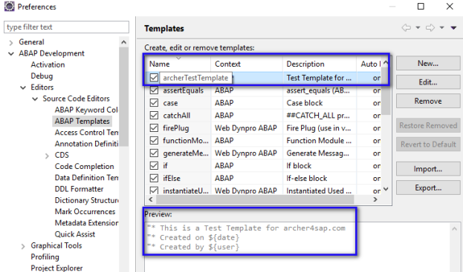Click the 'Web Dynpro ABAP' context of firePlug
Screen dimensions: 463x272
click(x=246, y=128)
